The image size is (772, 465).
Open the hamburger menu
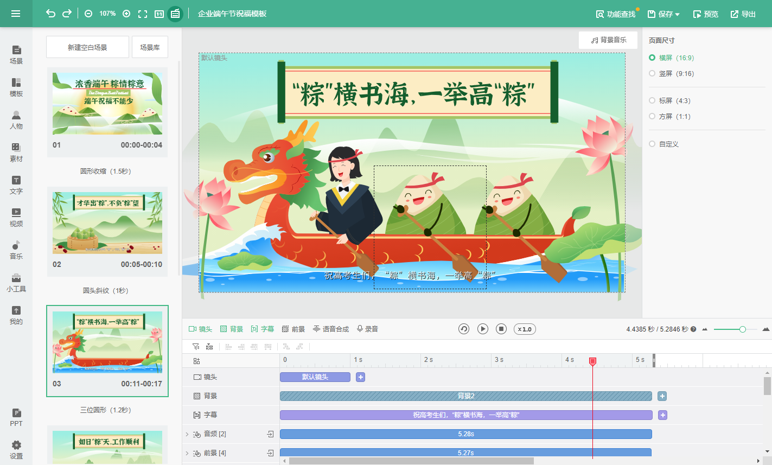16,14
